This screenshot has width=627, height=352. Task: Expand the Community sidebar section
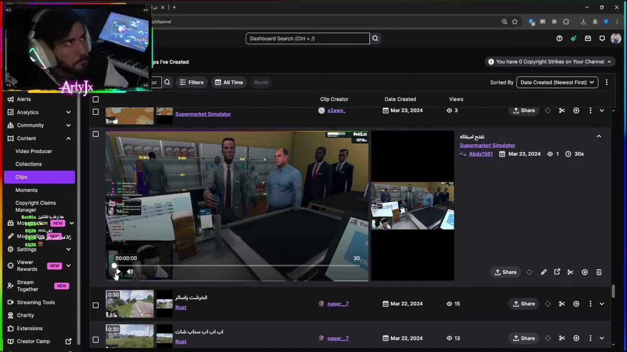tap(68, 125)
